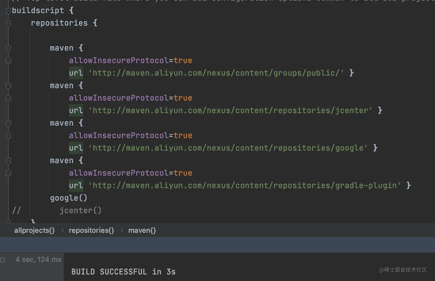The height and width of the screenshot is (281, 435).
Task: Click the aliyun repositories/google URL string
Action: click(228, 148)
